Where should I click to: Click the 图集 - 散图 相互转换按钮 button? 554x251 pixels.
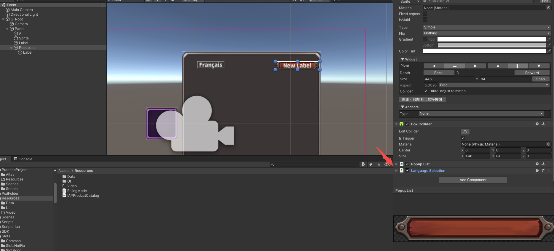pyautogui.click(x=422, y=100)
